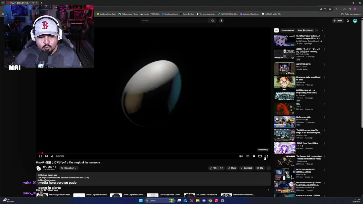Open the Ga / Utsu-P cover thumbnail
363x204 pixels.
284,41
